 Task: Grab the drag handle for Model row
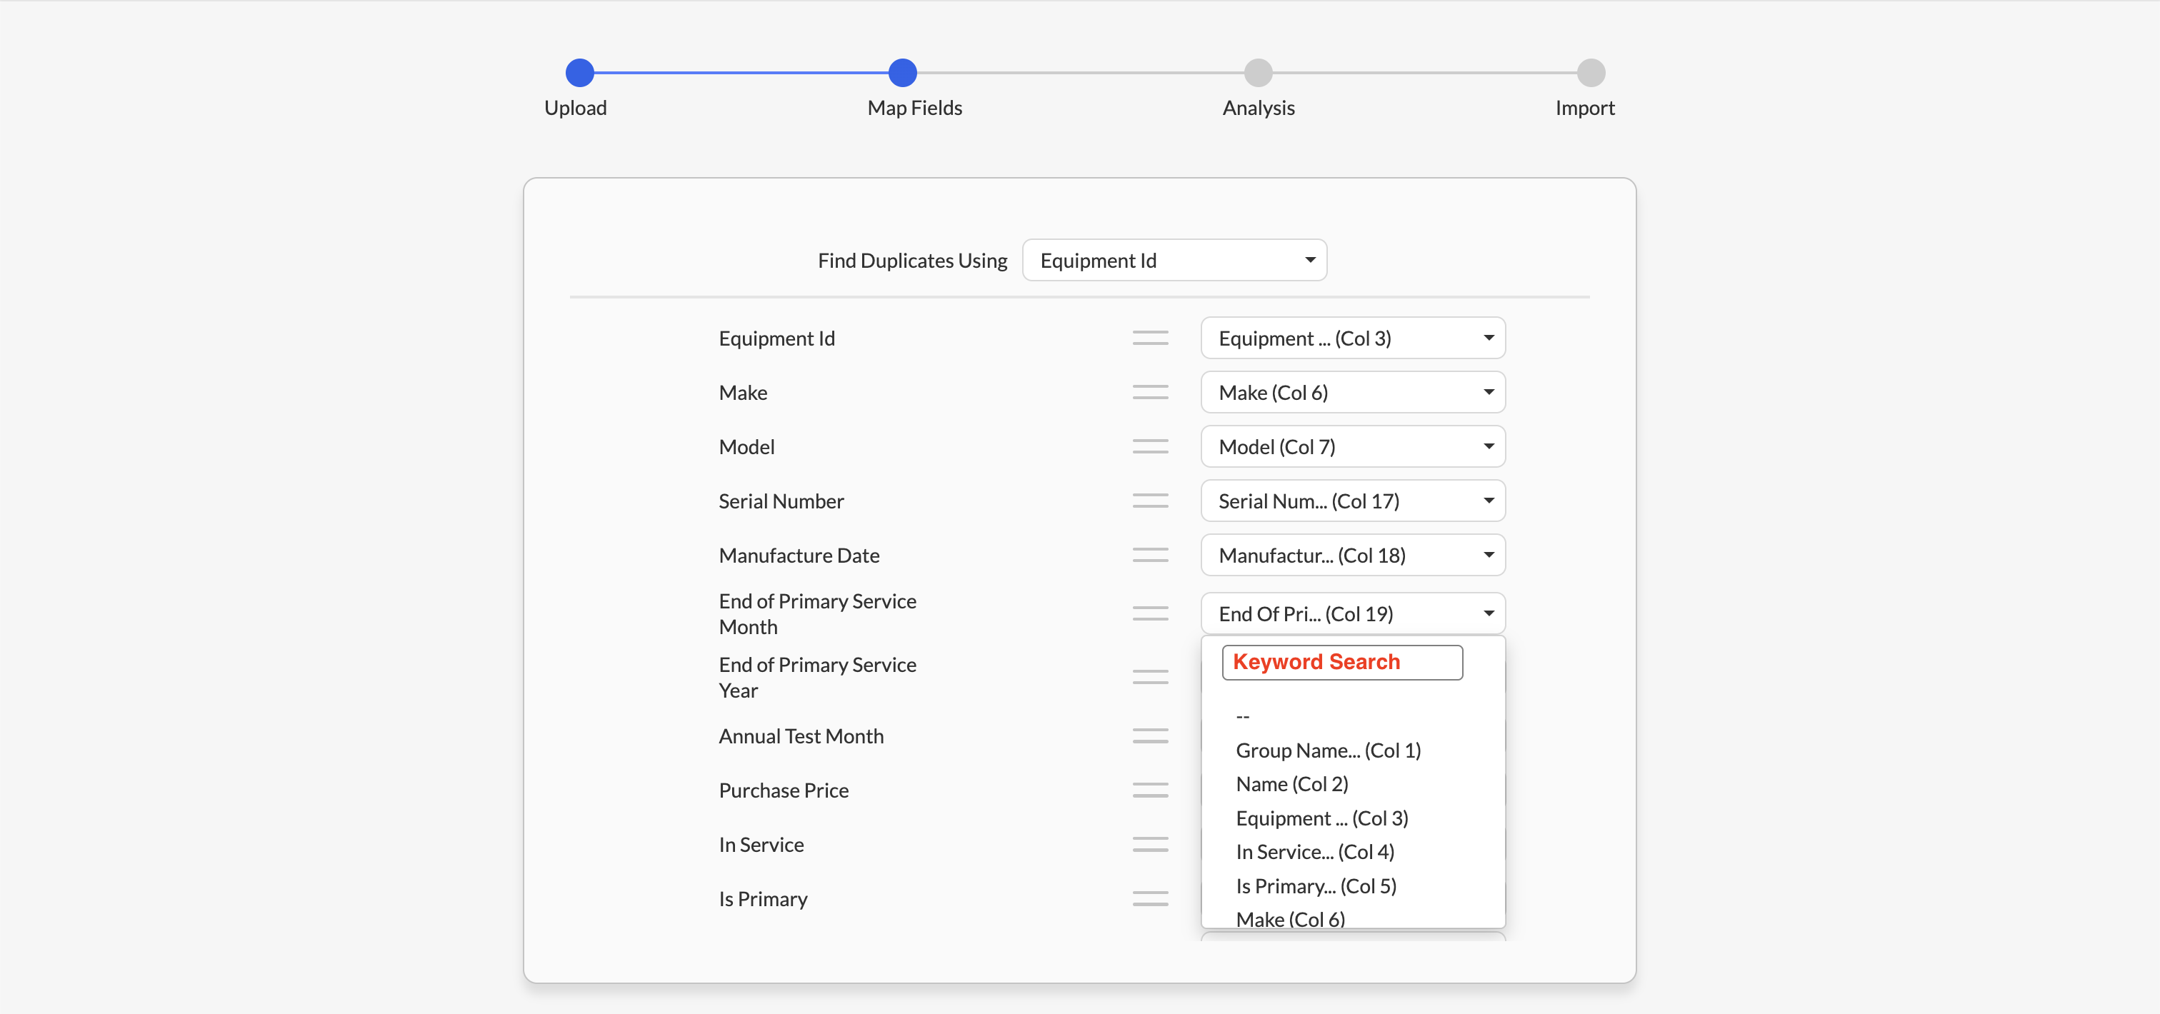coord(1149,447)
